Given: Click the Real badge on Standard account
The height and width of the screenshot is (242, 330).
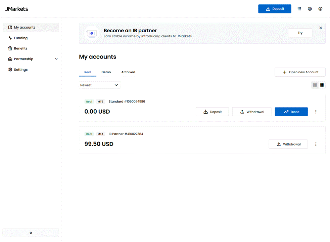Looking at the screenshot, I should click(x=89, y=102).
